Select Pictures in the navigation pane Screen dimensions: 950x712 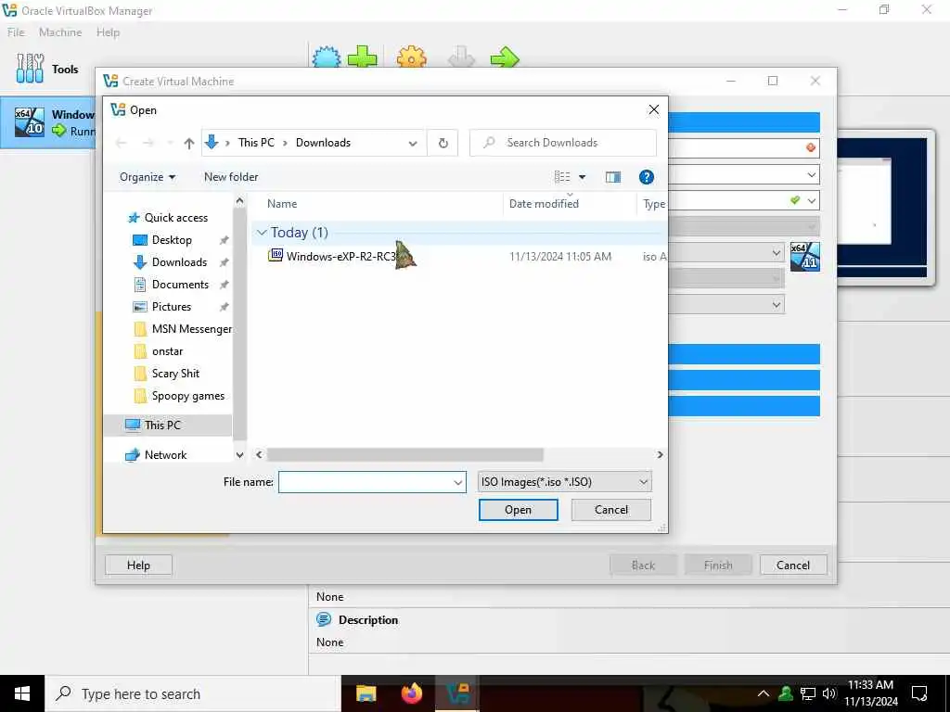(x=171, y=307)
